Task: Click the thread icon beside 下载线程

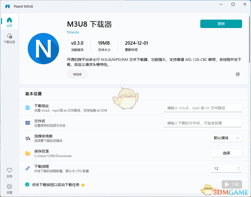Action: [x=27, y=168]
